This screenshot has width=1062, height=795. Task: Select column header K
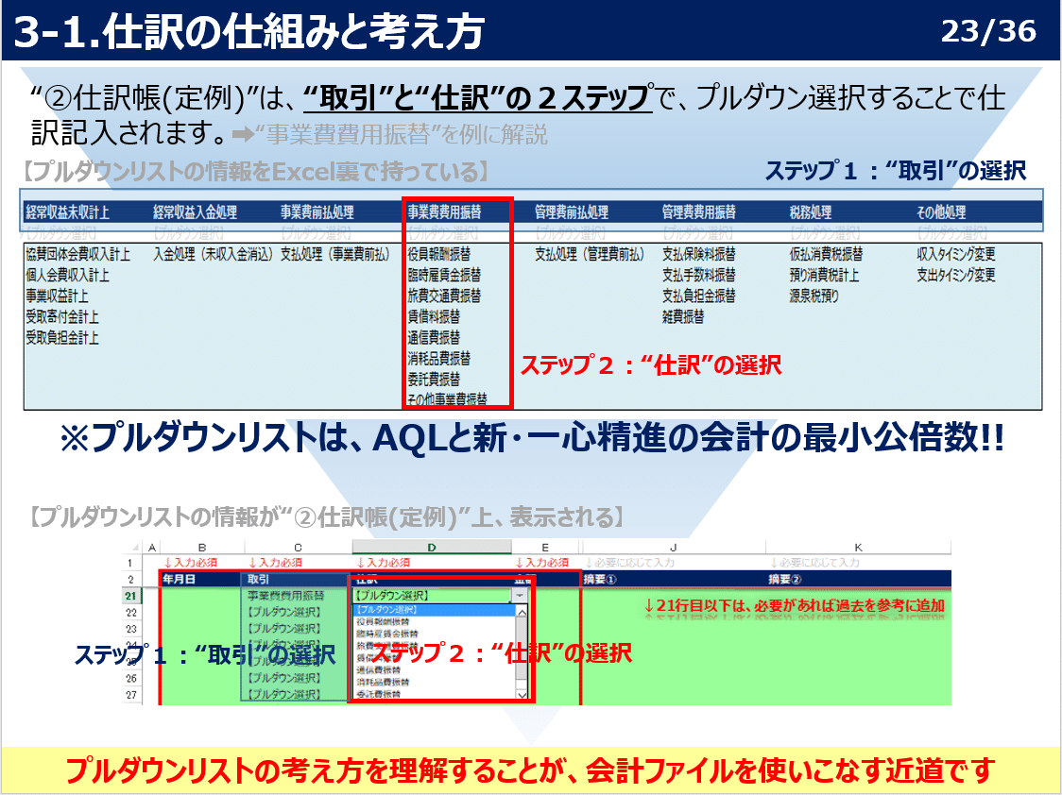click(858, 547)
